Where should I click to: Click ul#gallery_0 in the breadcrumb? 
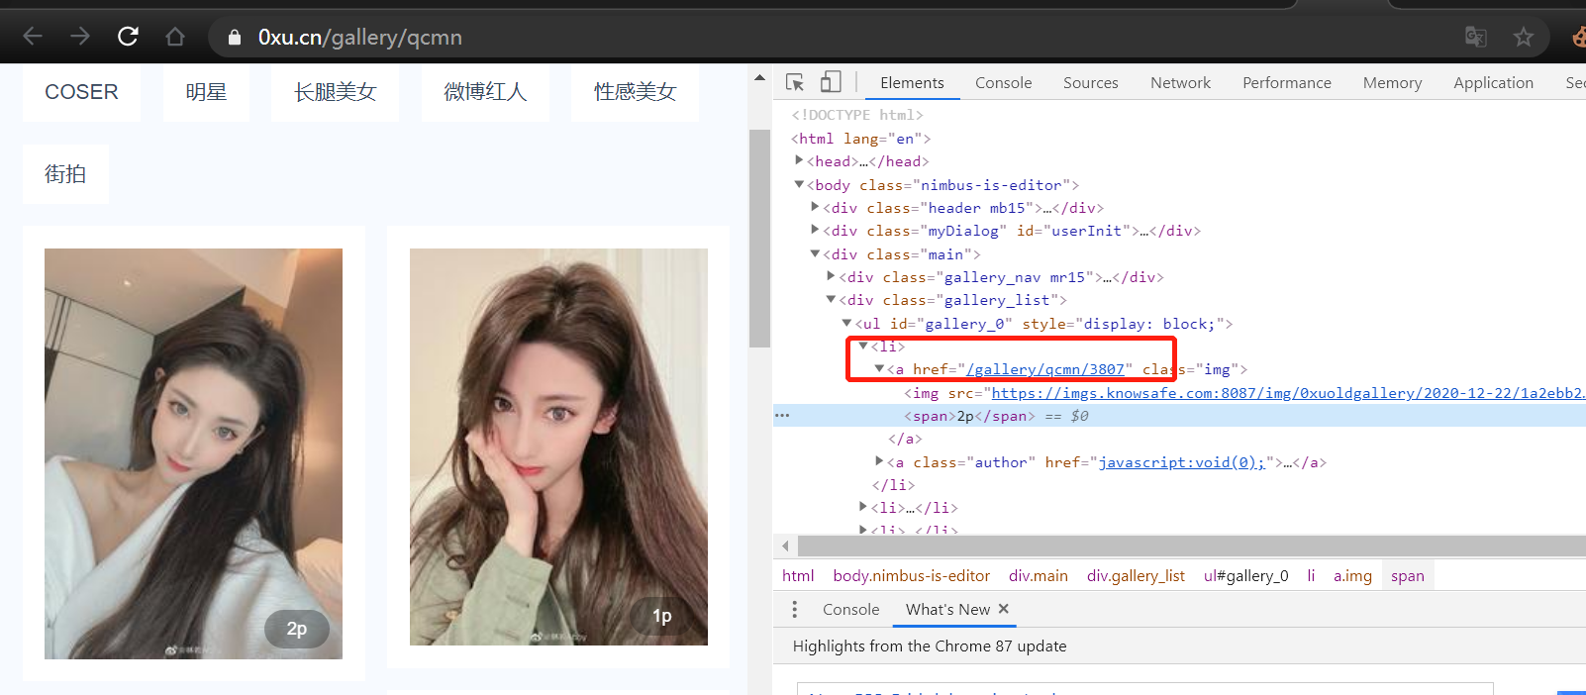coord(1246,576)
